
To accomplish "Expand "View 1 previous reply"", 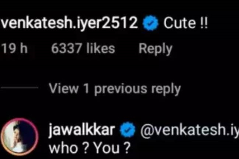I will point(115,89).
